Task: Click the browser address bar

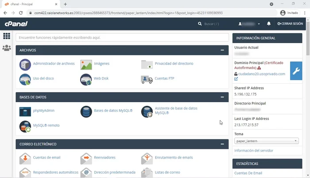Action: [x=152, y=13]
